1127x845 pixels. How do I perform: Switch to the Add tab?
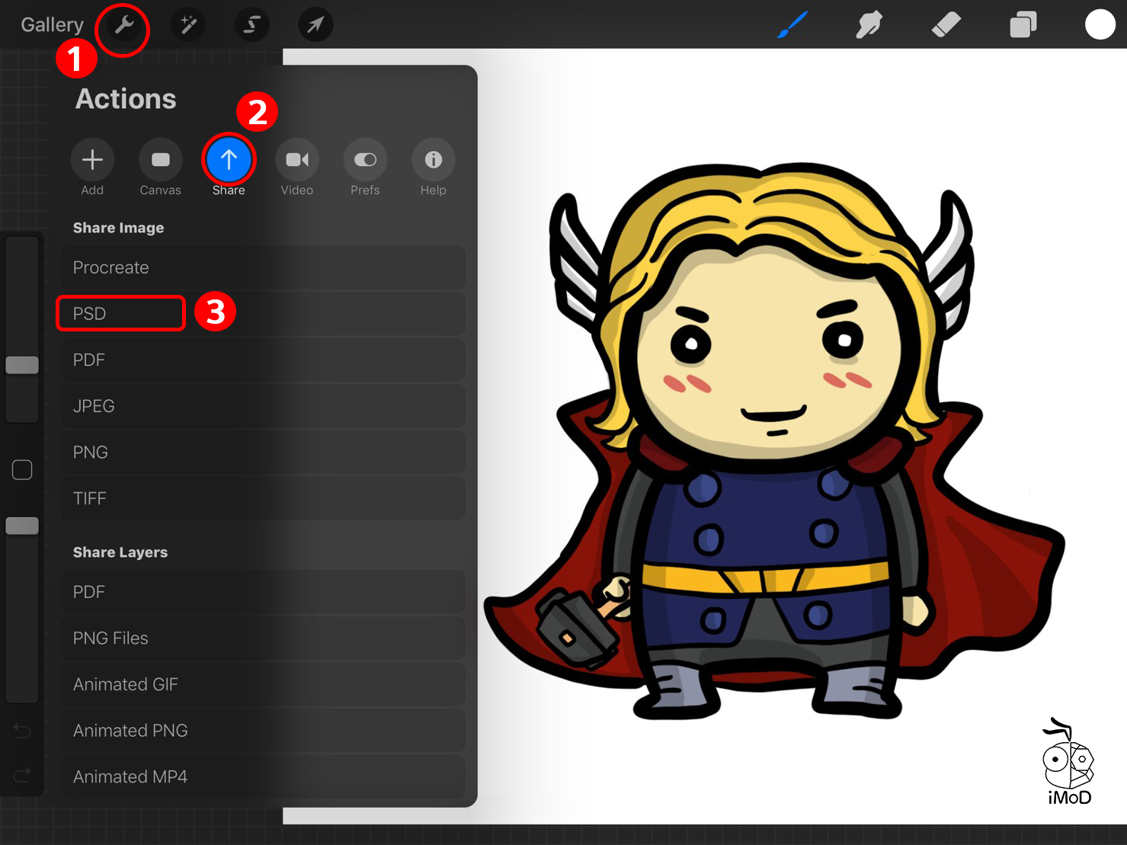pos(92,160)
